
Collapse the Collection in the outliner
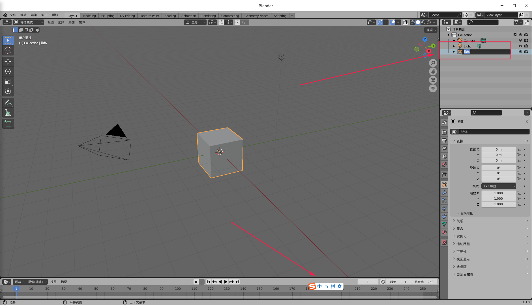tap(449, 35)
